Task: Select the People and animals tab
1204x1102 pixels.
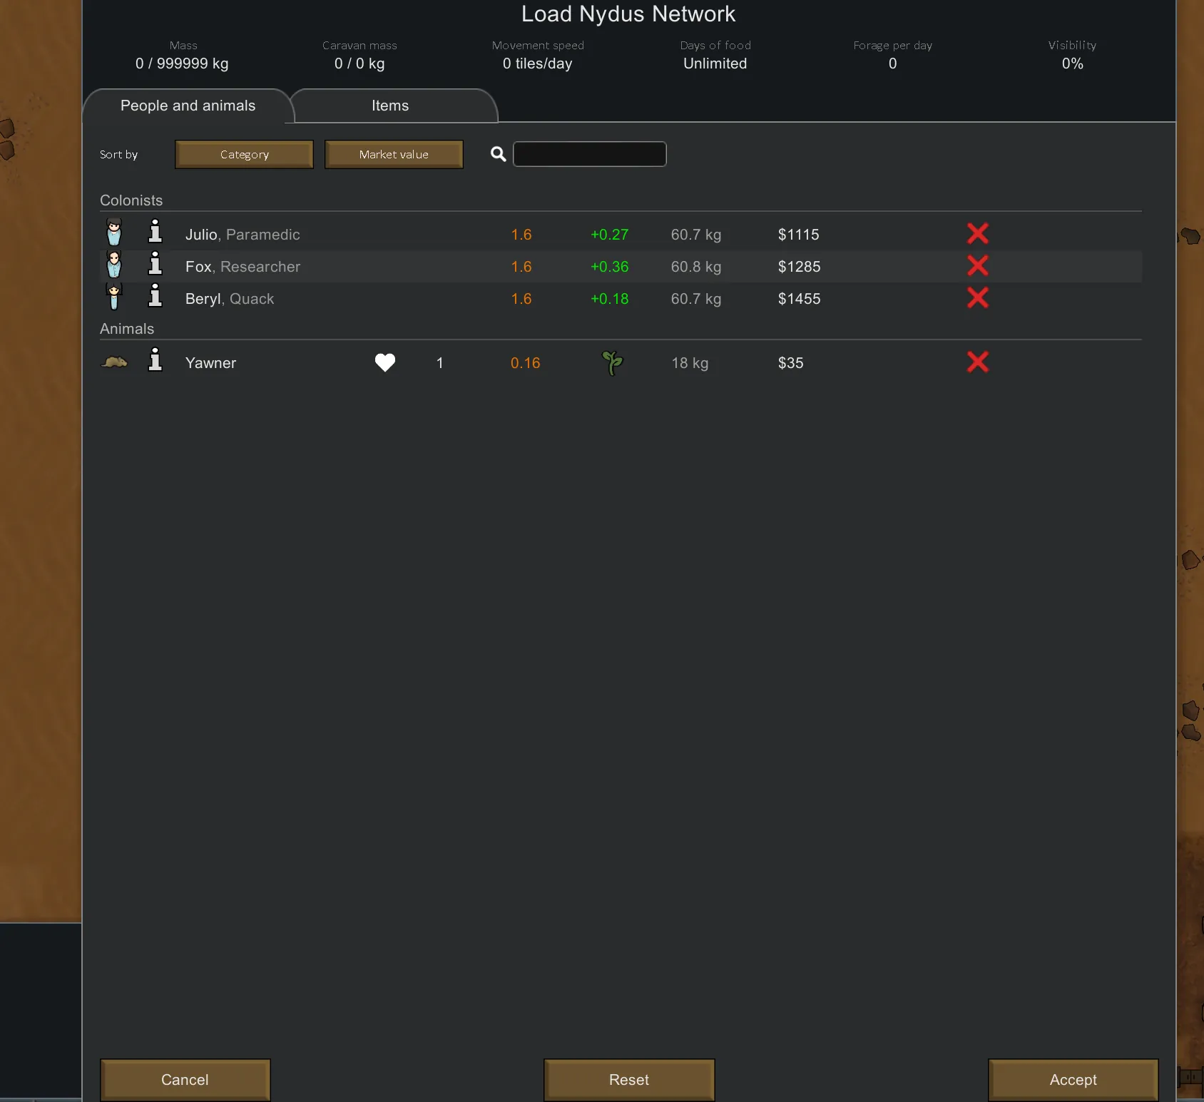Action: pos(188,106)
